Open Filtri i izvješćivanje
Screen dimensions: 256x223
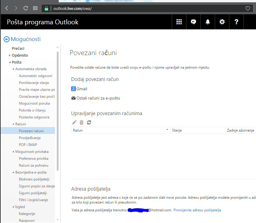33,200
